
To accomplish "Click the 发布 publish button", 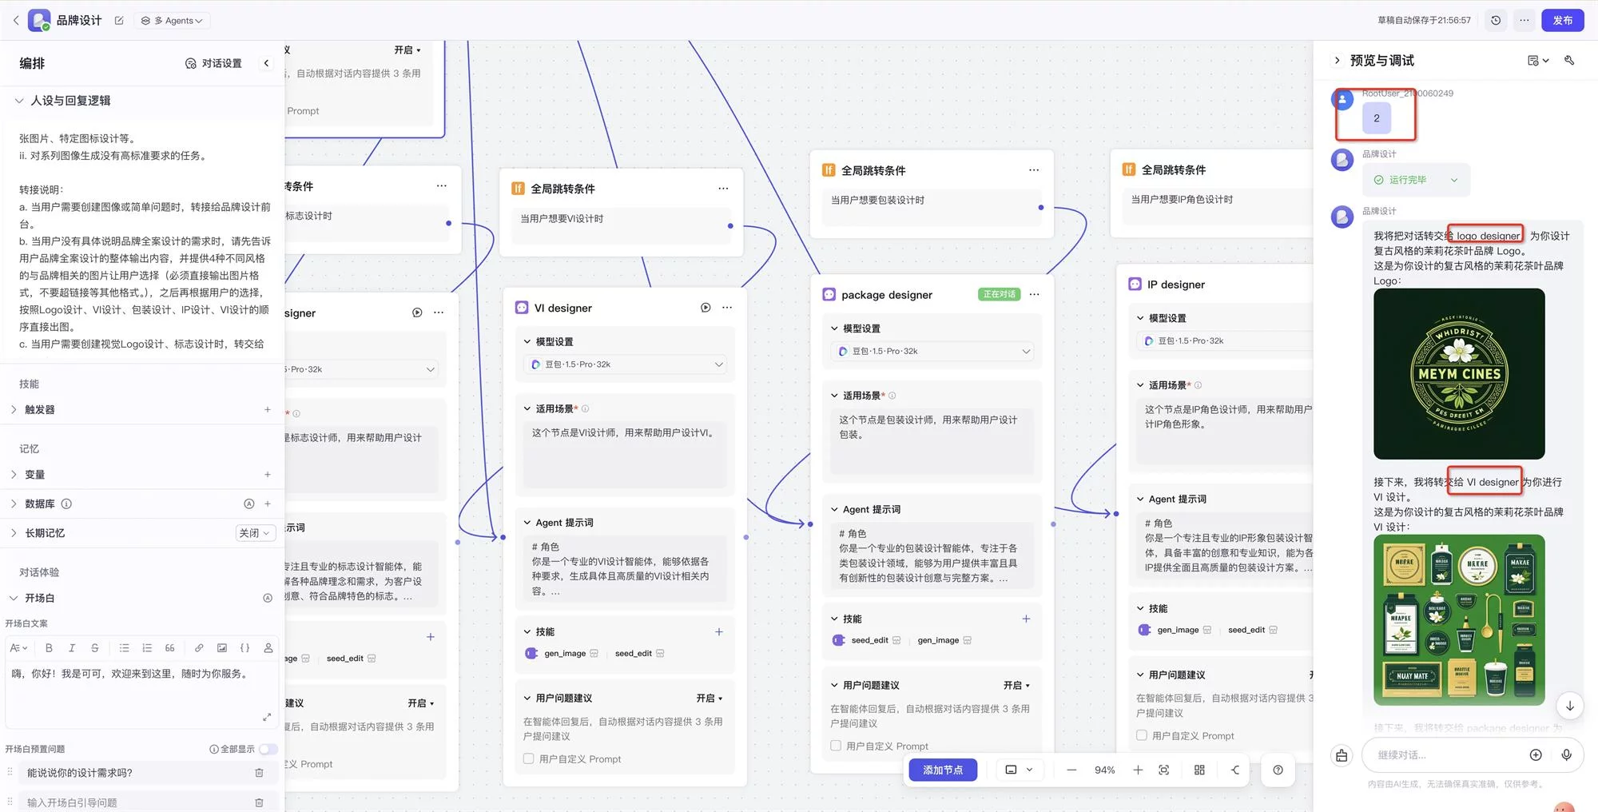I will coord(1562,21).
